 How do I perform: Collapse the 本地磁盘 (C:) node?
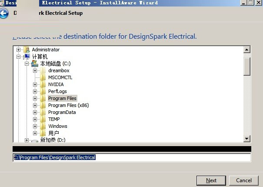point(27,63)
